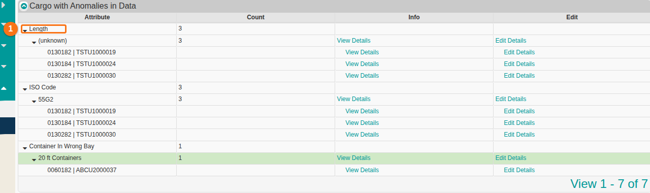Image resolution: width=650 pixels, height=193 pixels.
Task: Click the right-pointing arrow in the teal sidebar
Action: [4, 6]
